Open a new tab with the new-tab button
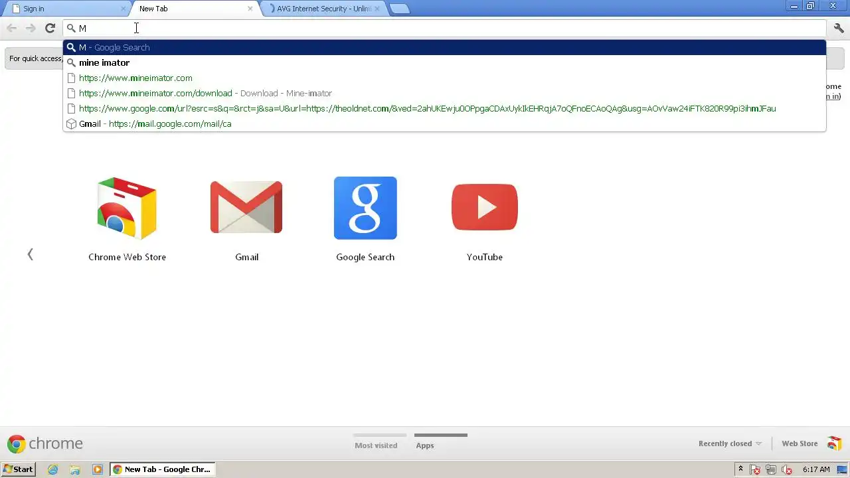Screen dimensions: 850x478 coord(399,9)
